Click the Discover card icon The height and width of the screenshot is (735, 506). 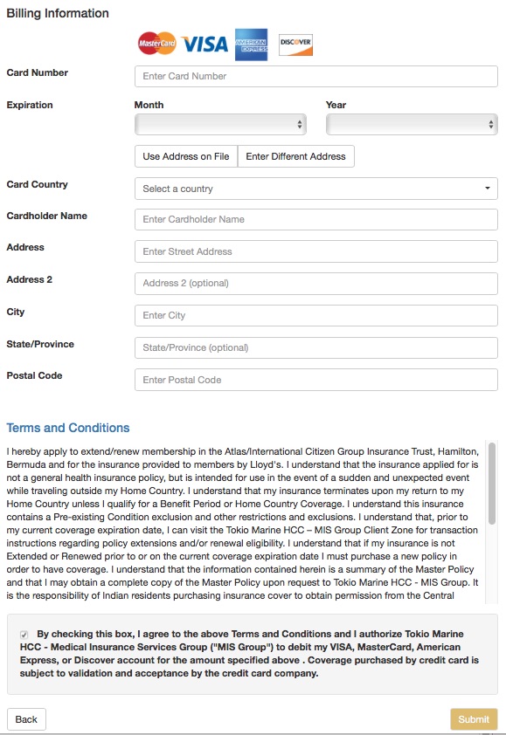tap(295, 45)
